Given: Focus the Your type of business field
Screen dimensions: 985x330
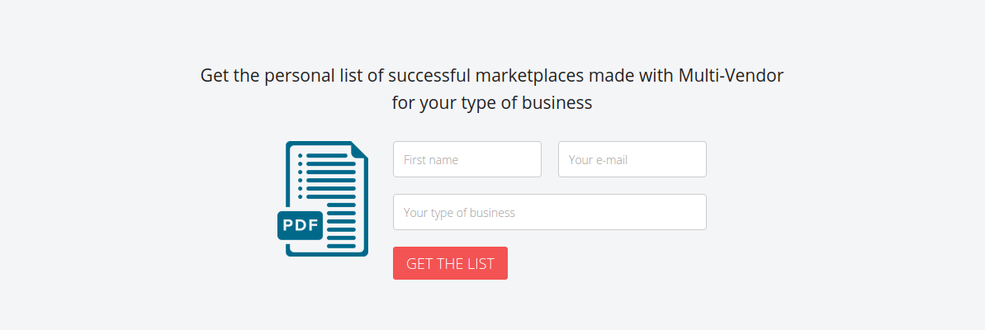Looking at the screenshot, I should [x=549, y=212].
